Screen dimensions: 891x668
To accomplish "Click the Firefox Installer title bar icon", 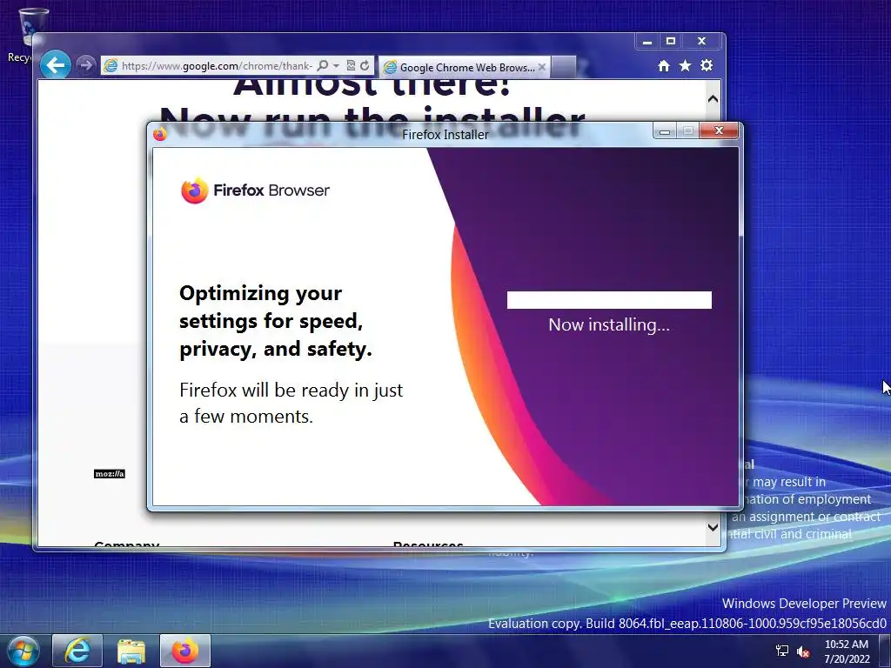I will (x=160, y=134).
